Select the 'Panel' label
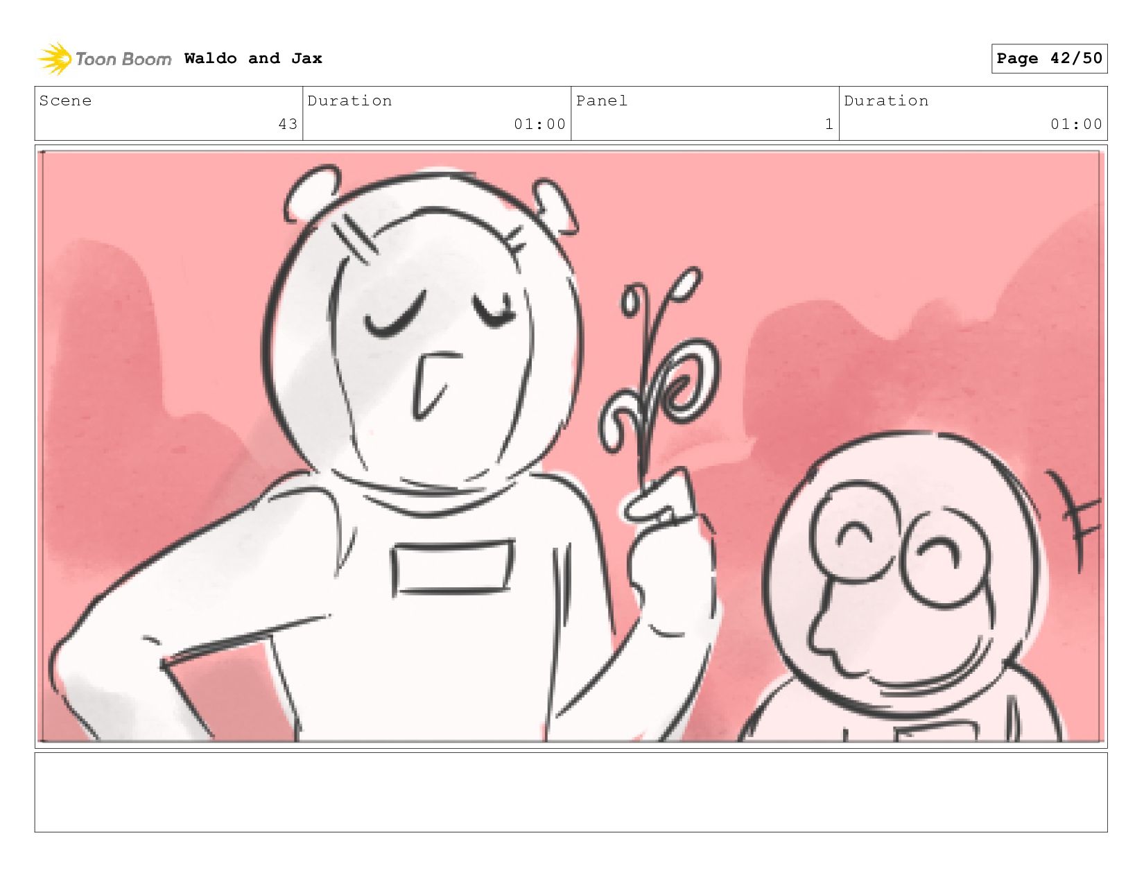The height and width of the screenshot is (884, 1144). (x=601, y=101)
